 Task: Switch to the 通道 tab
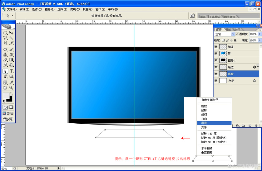(228, 30)
